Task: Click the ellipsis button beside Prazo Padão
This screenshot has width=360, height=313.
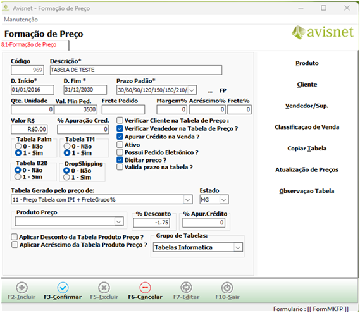Action: [x=210, y=91]
